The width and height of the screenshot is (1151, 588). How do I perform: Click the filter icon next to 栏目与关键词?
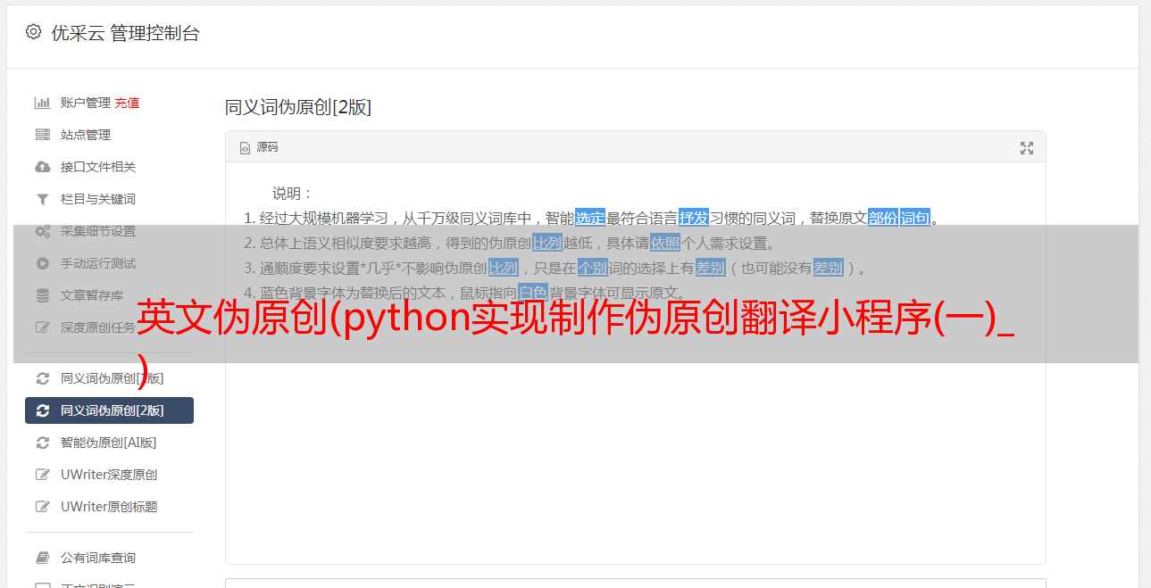tap(42, 199)
